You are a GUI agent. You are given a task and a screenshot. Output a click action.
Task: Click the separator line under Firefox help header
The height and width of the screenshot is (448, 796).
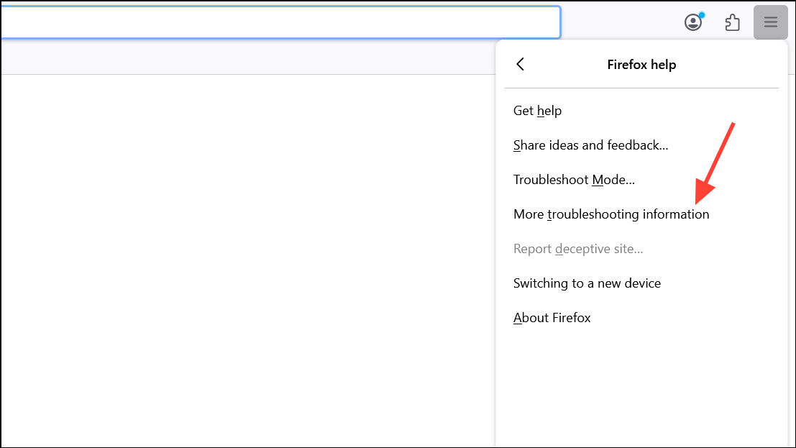pos(641,88)
